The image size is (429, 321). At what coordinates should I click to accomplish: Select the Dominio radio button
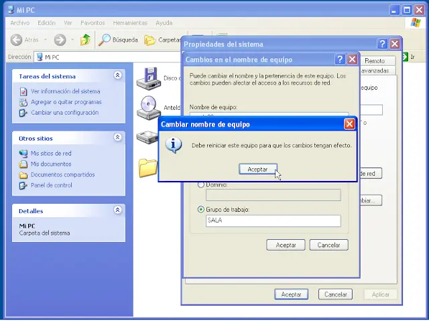(x=201, y=184)
